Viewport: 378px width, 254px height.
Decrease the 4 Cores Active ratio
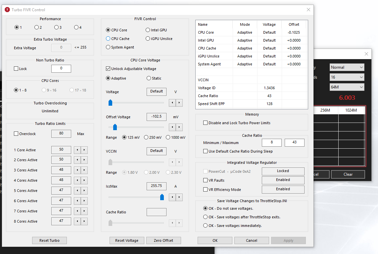77,180
